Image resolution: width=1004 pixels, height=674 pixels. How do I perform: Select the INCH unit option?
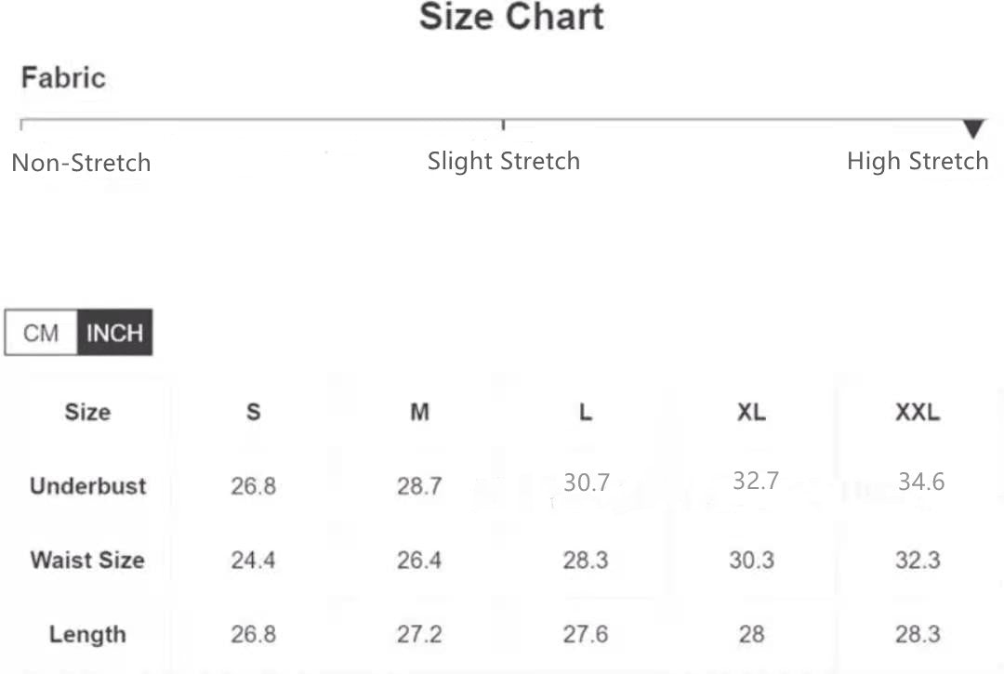pos(114,333)
